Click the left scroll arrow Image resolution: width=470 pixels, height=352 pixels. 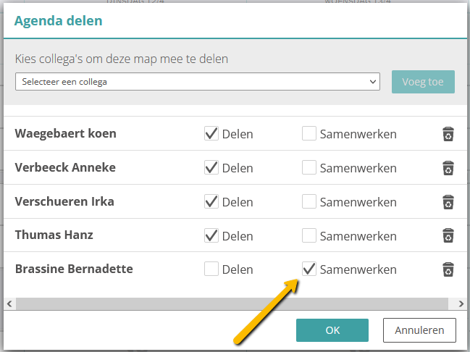click(x=9, y=303)
